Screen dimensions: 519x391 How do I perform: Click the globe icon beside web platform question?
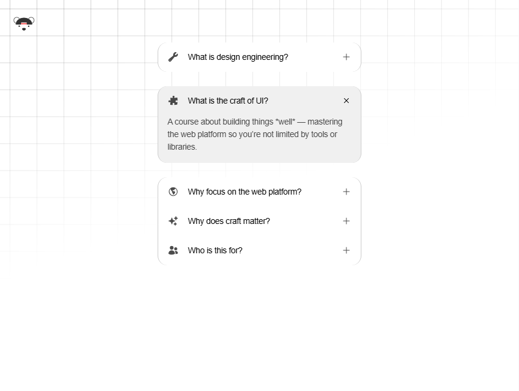tap(173, 192)
